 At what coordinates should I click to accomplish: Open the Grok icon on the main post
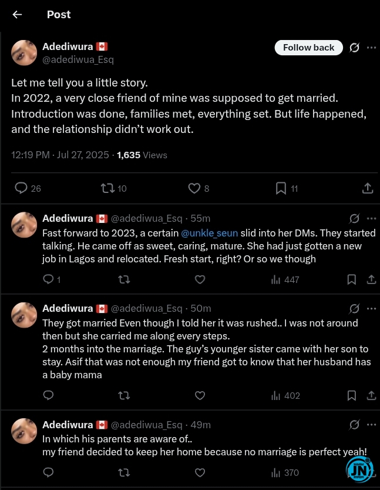pos(354,48)
